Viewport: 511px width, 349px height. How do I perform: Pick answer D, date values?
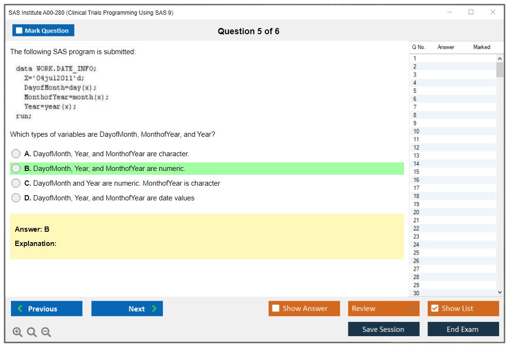pos(16,198)
